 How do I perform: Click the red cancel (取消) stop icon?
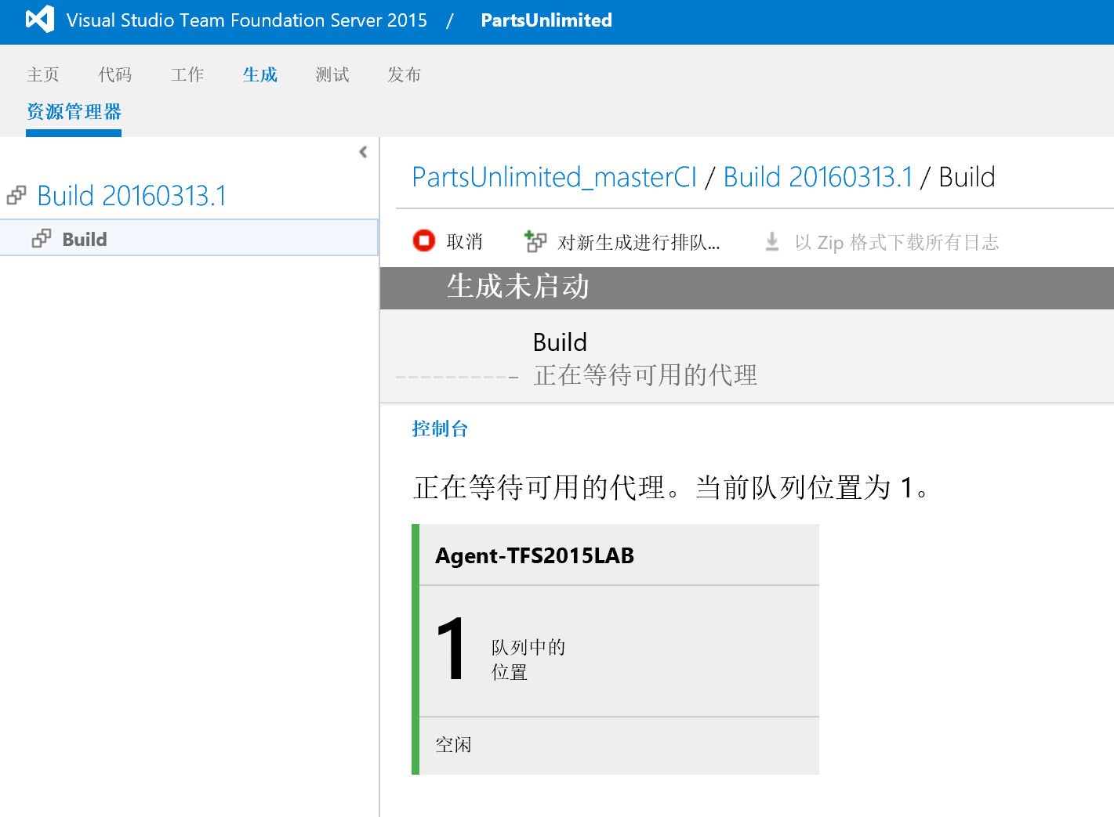point(424,240)
